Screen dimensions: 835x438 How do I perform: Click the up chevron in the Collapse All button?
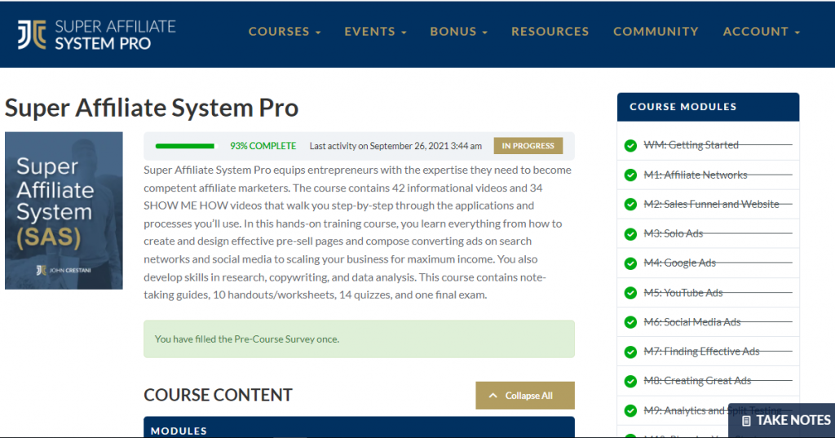[x=493, y=396]
